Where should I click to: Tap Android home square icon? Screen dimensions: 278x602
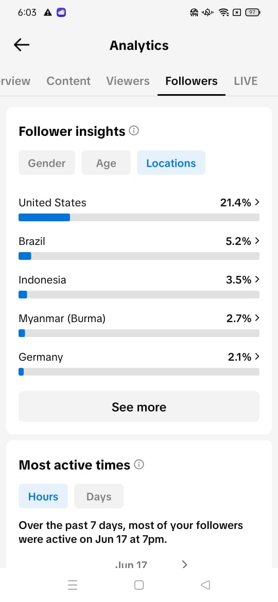pyautogui.click(x=139, y=585)
